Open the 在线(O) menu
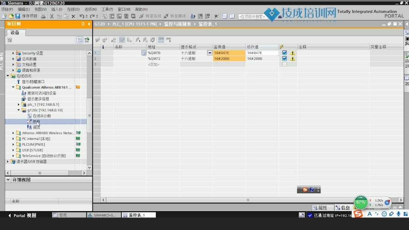The width and height of the screenshot is (409, 230). click(x=73, y=9)
